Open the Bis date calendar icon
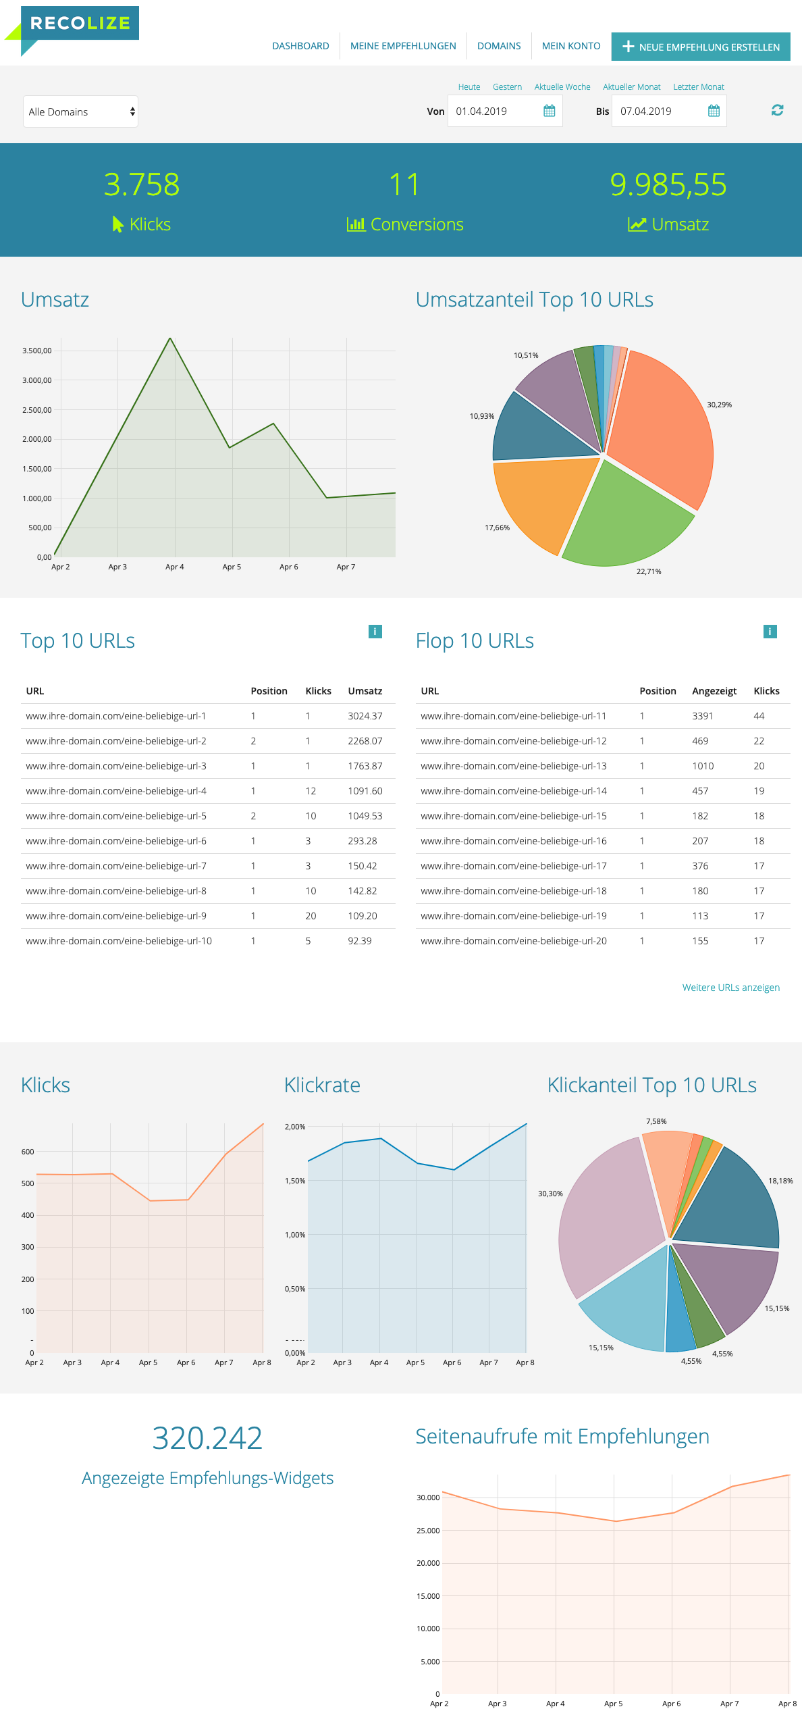802x1713 pixels. (714, 111)
